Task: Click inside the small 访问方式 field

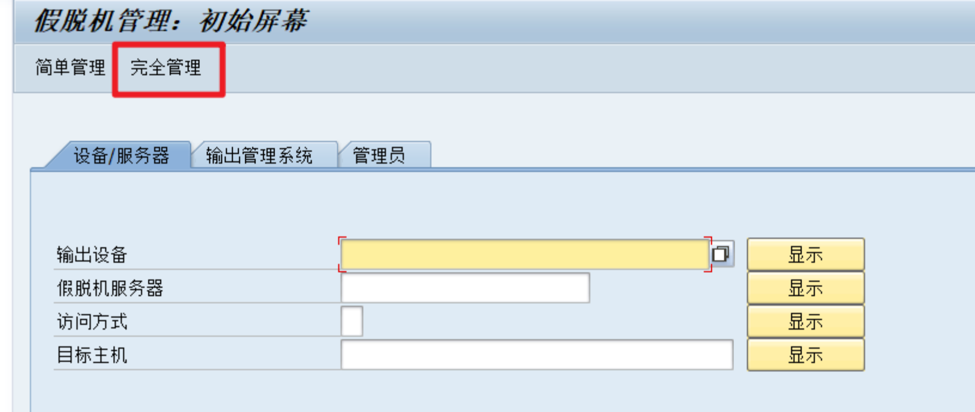Action: pos(352,321)
